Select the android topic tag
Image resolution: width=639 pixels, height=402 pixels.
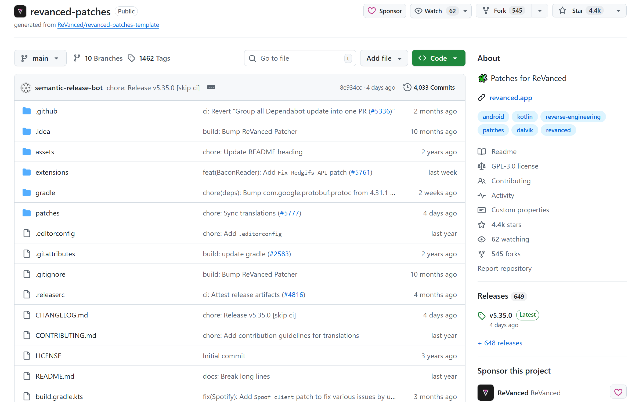[493, 117]
